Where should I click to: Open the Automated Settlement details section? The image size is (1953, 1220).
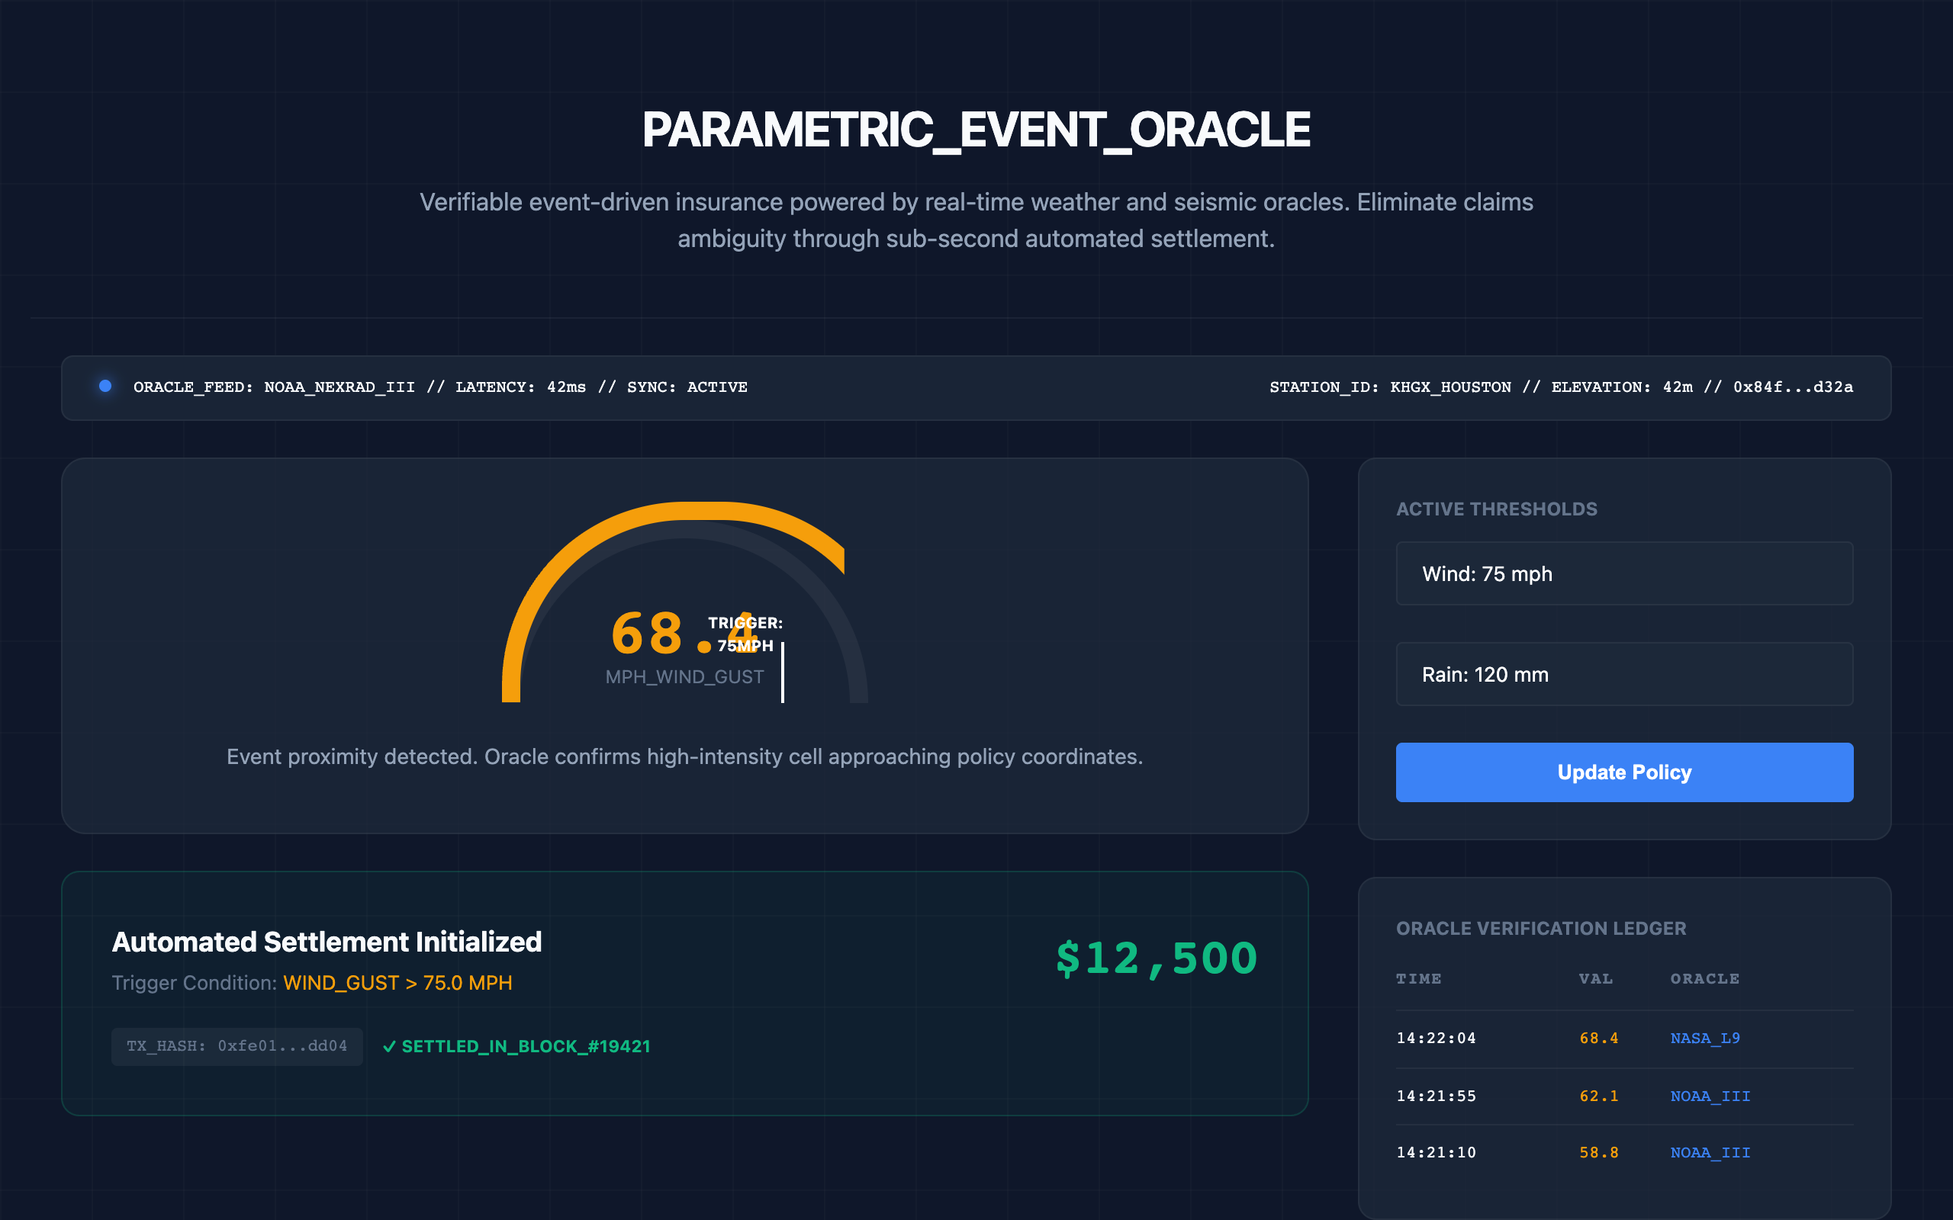[327, 942]
